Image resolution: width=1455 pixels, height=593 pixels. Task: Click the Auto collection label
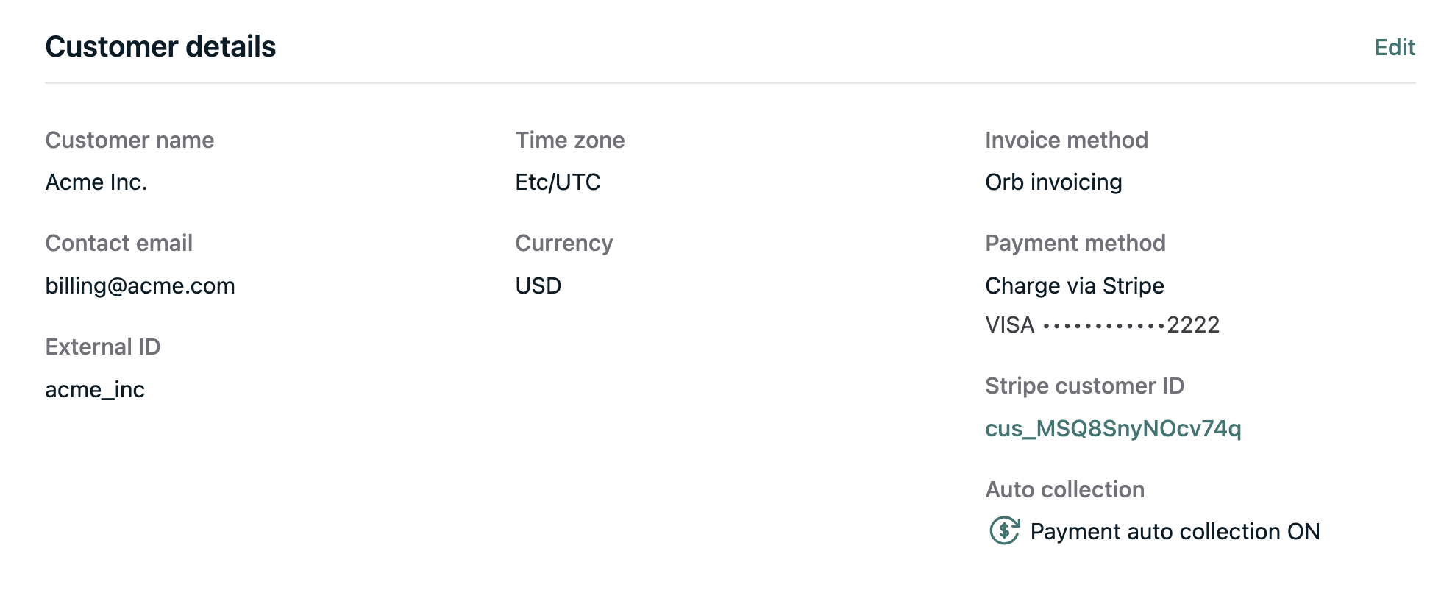coord(1064,489)
